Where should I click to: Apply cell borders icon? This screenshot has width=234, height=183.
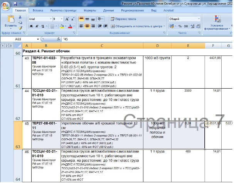tap(52, 26)
